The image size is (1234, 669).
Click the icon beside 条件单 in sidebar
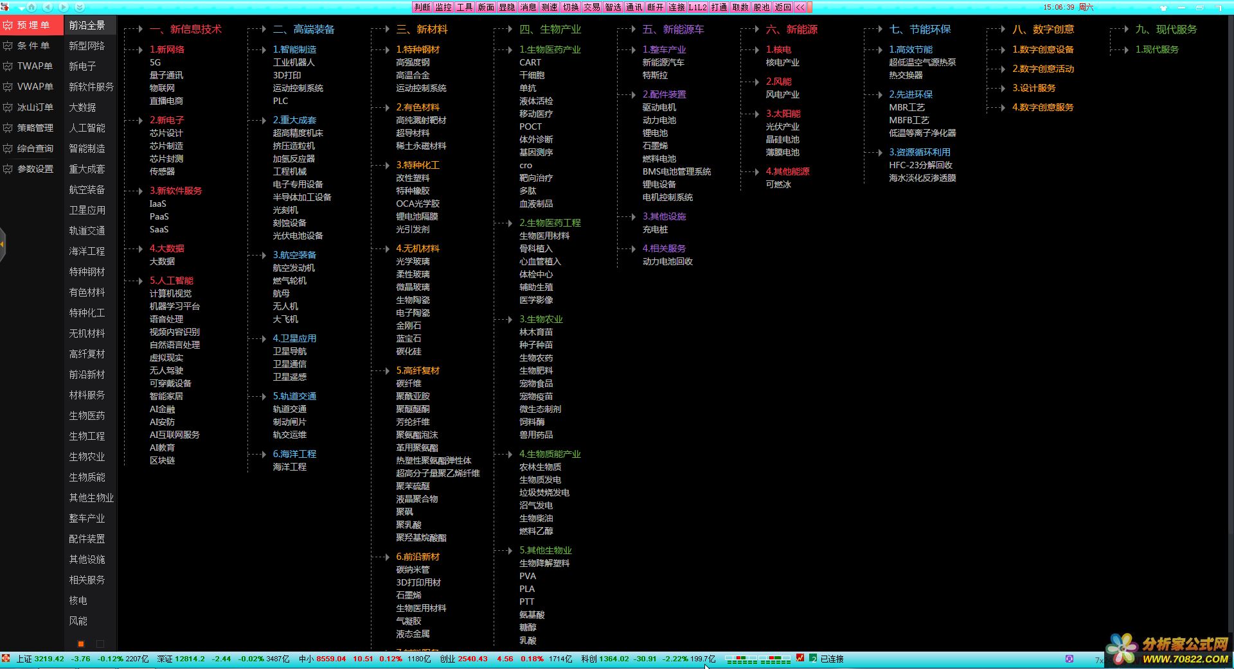tap(8, 46)
